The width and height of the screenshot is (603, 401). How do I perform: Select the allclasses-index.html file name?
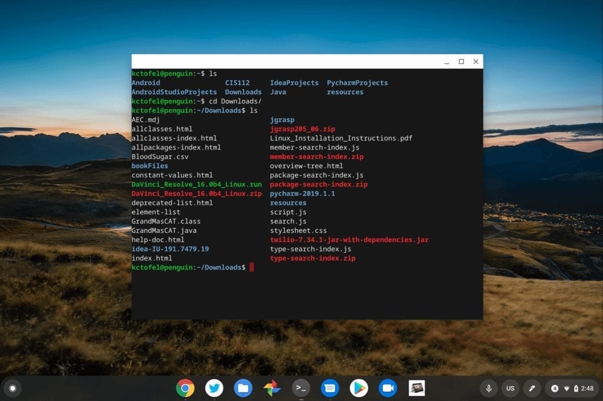[x=174, y=138]
